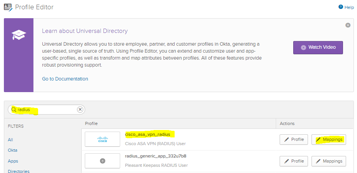This screenshot has width=357, height=173.
Task: Open Mappings for cisco_asa_vpn_radius
Action: click(329, 139)
